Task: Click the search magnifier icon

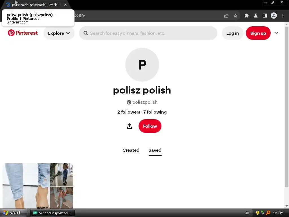Action: pyautogui.click(x=86, y=33)
